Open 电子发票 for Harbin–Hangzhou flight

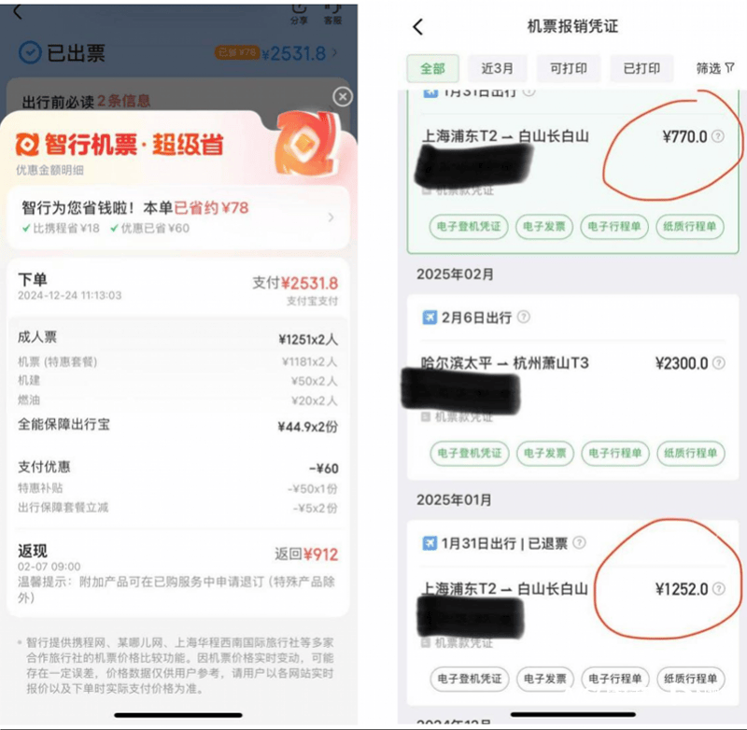point(545,453)
